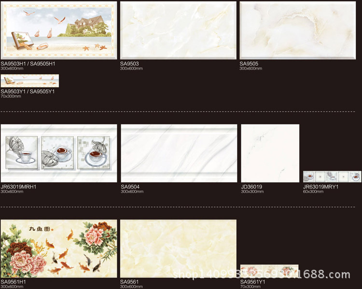Select the SA9561 cream marble tile image
This screenshot has width=362, height=289.
(178, 248)
